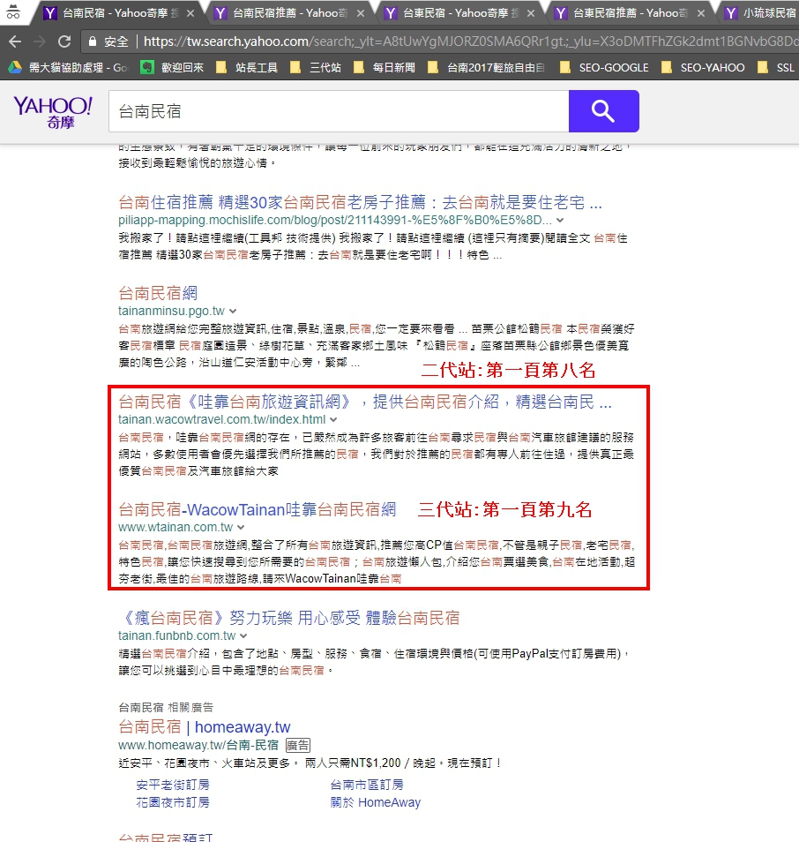Open the 台南2017輕旅自由自 bookmark folder
This screenshot has height=842, width=799.
tap(486, 67)
